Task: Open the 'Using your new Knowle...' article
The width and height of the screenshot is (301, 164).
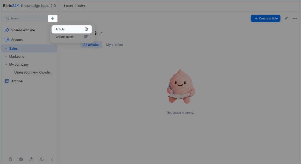Action: (33, 72)
